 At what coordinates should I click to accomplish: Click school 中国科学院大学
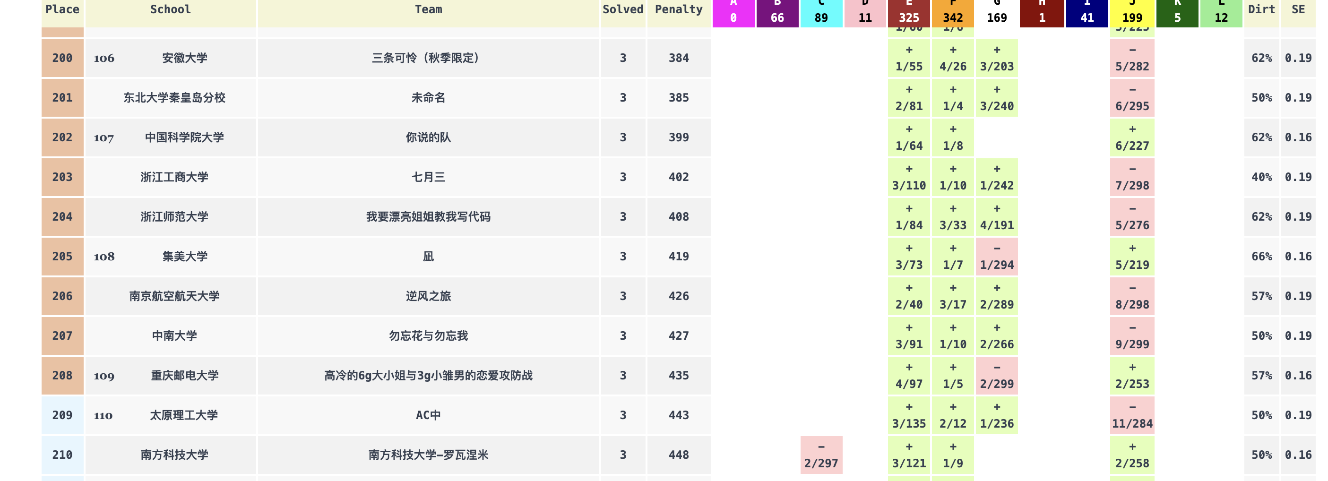click(x=185, y=137)
